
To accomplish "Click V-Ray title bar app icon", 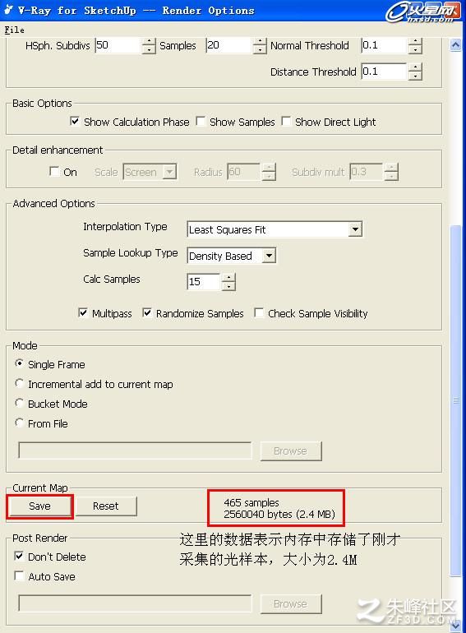I will pos(8,10).
